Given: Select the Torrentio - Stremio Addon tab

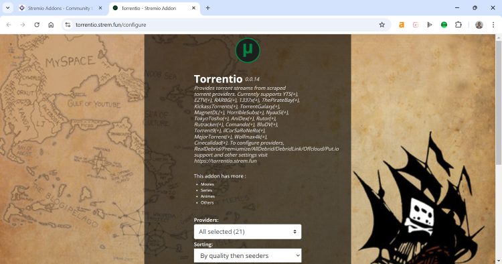Looking at the screenshot, I should 155,8.
